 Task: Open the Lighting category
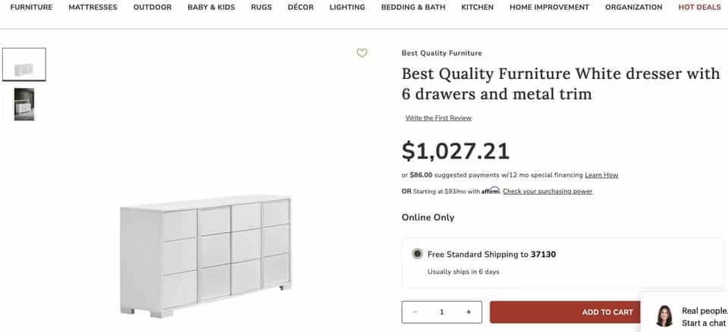(347, 8)
